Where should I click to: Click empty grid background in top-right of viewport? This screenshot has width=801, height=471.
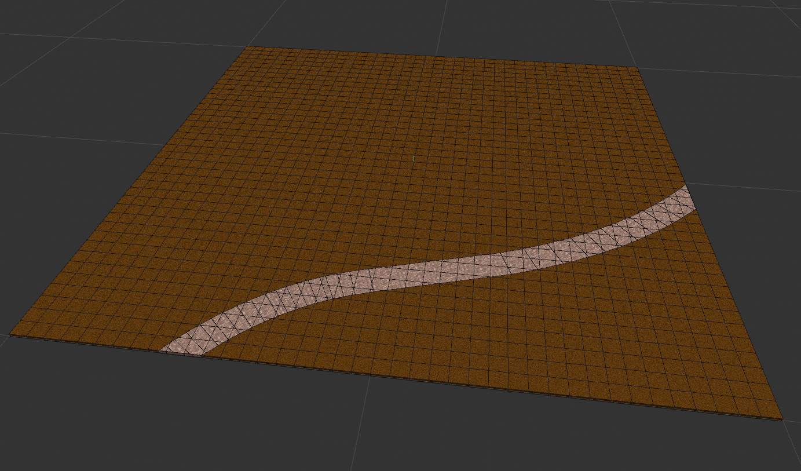tap(724, 35)
